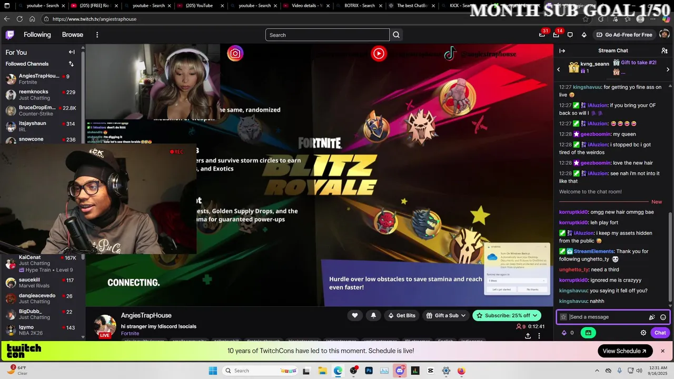The height and width of the screenshot is (379, 674).
Task: Click the purple Chat send button
Action: coord(660,333)
